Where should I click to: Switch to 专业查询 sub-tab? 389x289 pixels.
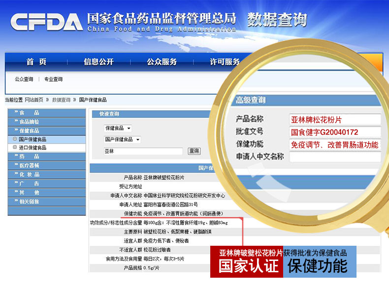pyautogui.click(x=53, y=79)
